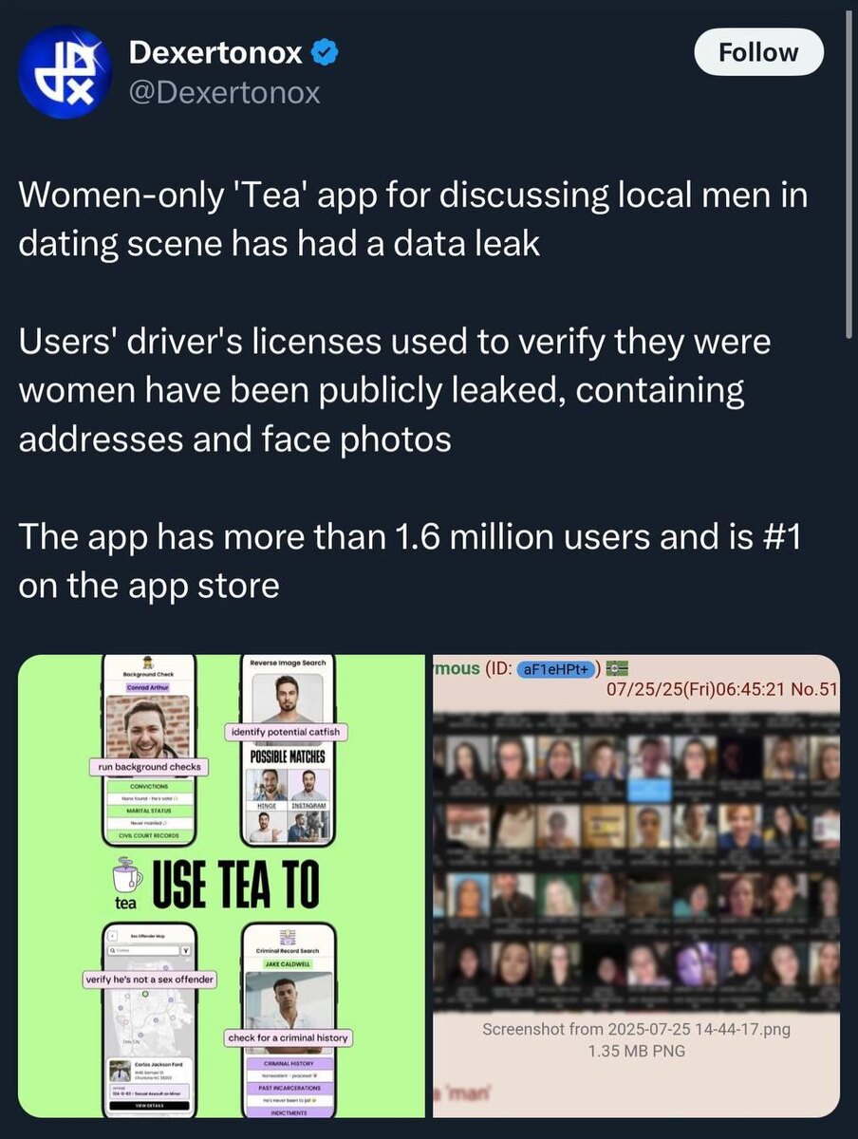Click 'verify he's not a sex offender' label
The height and width of the screenshot is (1139, 858).
coord(150,980)
